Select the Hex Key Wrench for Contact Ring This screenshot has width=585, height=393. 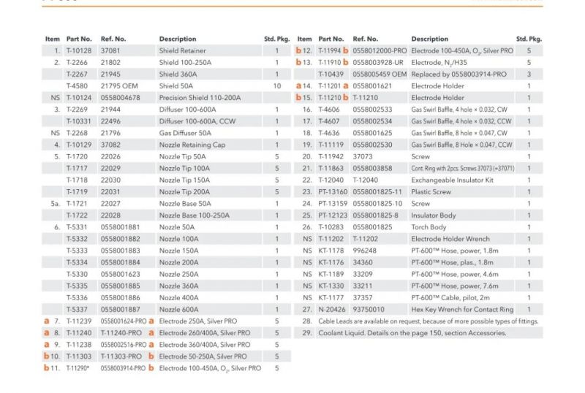[462, 310]
